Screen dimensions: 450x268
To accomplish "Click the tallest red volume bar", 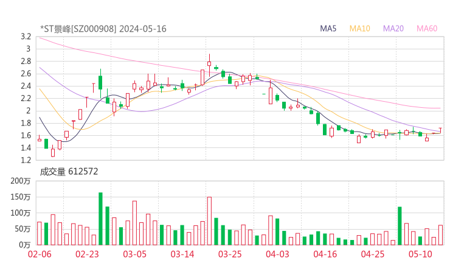I will (209, 220).
